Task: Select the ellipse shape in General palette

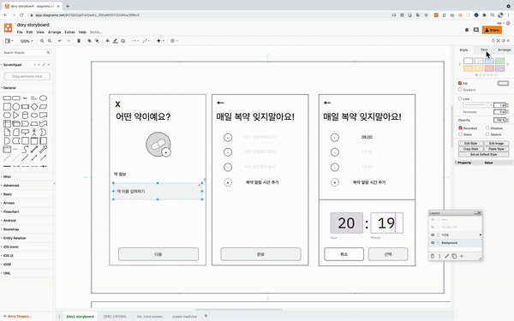Action: [x=44, y=98]
